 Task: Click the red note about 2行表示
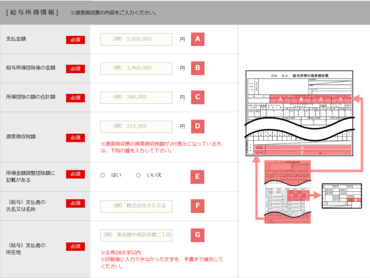161,147
